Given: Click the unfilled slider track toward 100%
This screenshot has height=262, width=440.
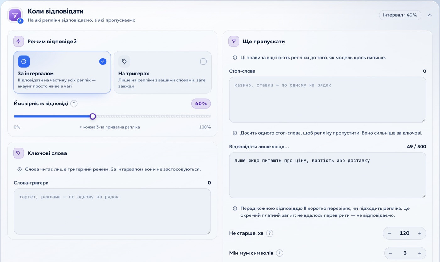Looking at the screenshot, I should click(x=153, y=116).
